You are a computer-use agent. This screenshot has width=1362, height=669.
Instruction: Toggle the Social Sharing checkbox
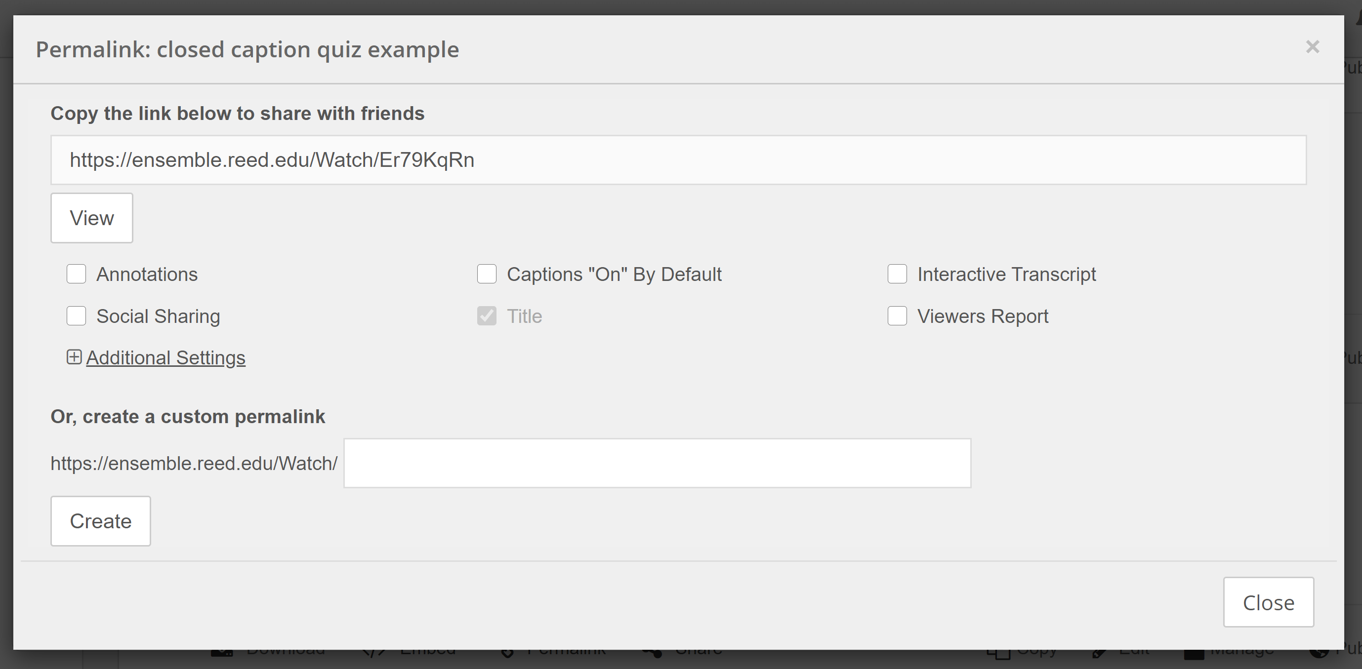point(76,315)
